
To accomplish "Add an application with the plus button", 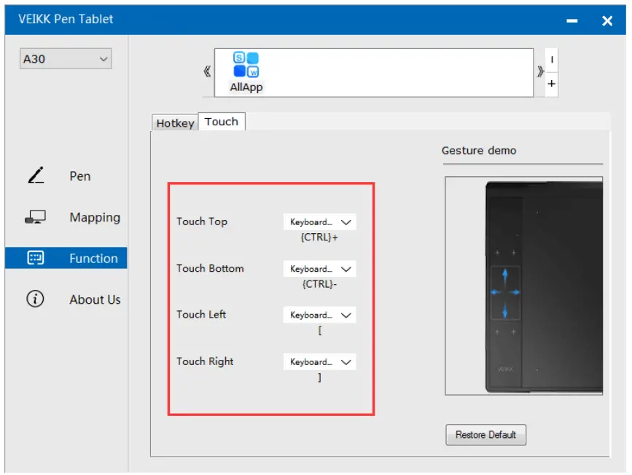I will (x=552, y=84).
